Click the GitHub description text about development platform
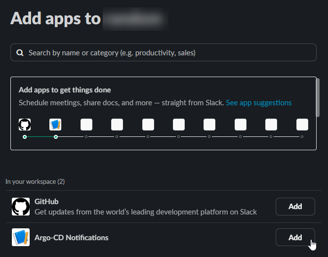Screen dimensions: 328x257 pos(146,212)
